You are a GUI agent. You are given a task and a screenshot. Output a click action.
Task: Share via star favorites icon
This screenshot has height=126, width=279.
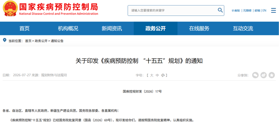[272, 75]
